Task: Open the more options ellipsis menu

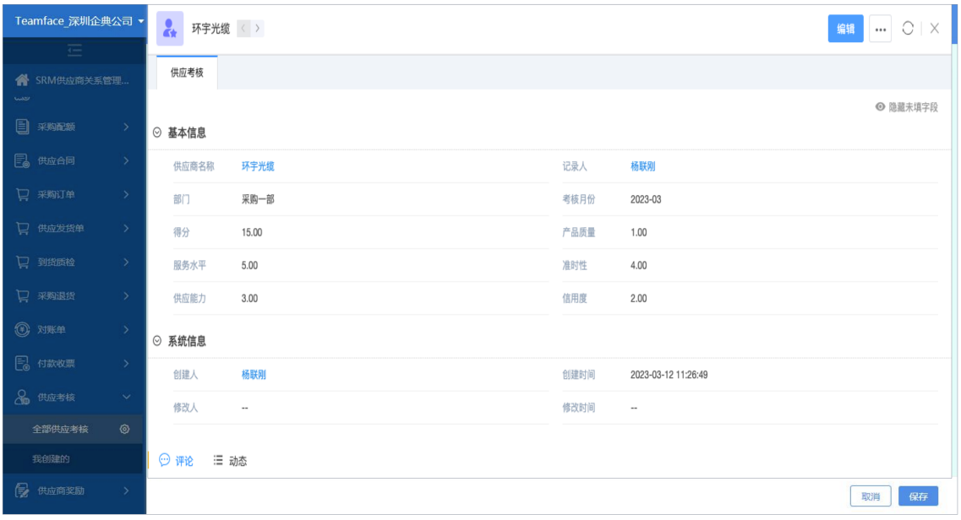Action: [x=880, y=29]
